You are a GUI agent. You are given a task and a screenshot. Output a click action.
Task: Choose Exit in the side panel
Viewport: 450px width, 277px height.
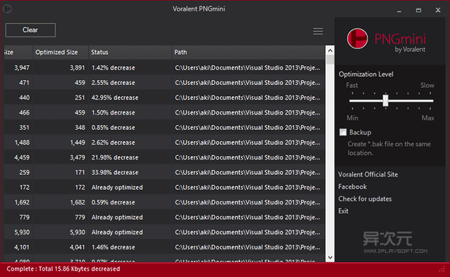click(343, 211)
